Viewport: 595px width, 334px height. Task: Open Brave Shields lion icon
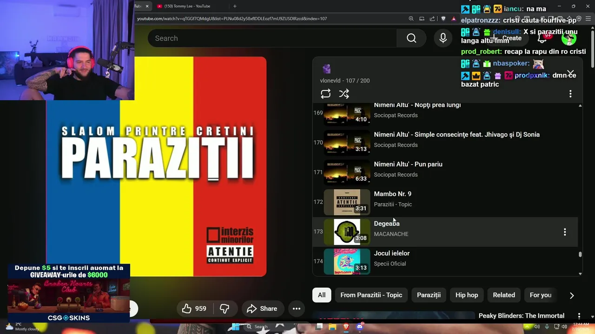point(443,19)
